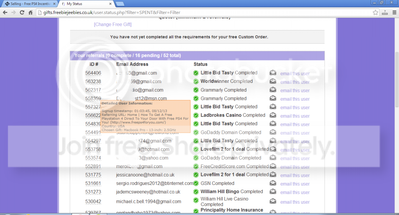The image size is (399, 215).
Task: Click the browser forward arrow
Action: 14,12
